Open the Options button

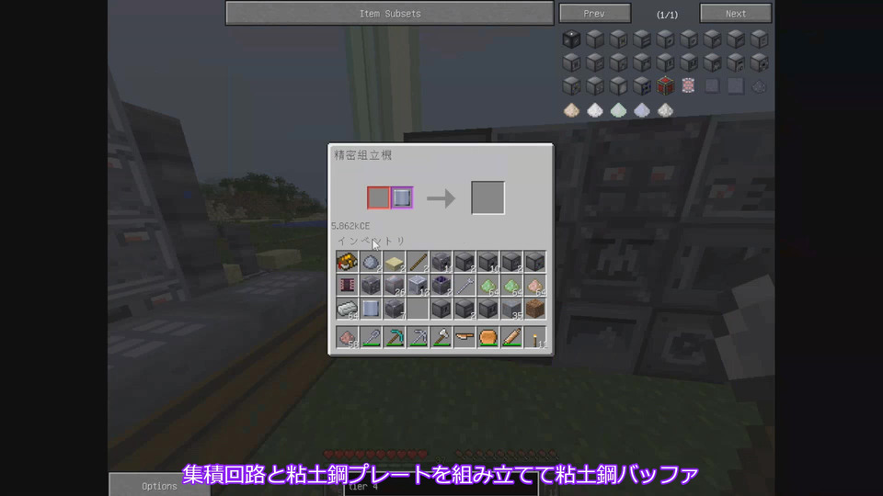[159, 485]
